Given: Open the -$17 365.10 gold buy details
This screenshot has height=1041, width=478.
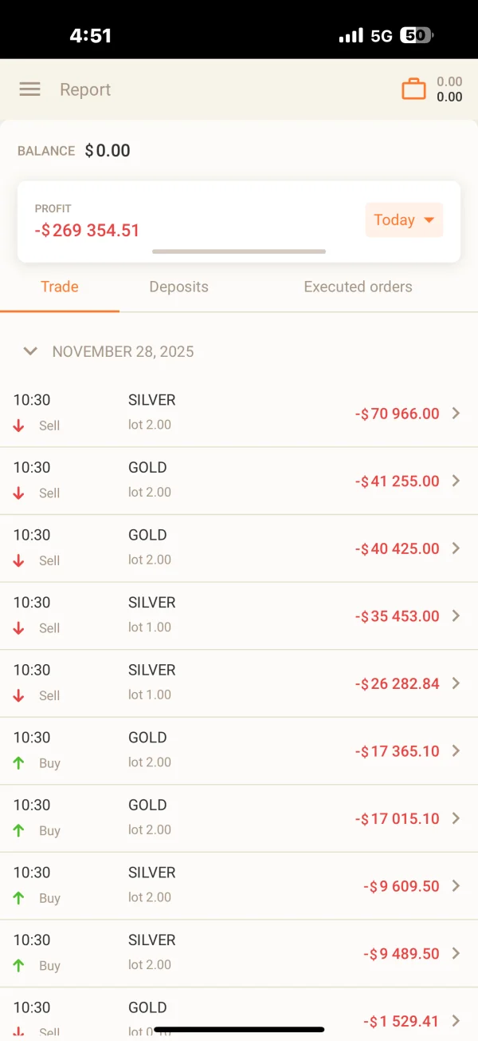Looking at the screenshot, I should [x=456, y=750].
